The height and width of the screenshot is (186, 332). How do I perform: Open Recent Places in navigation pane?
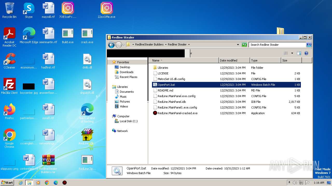point(128,77)
